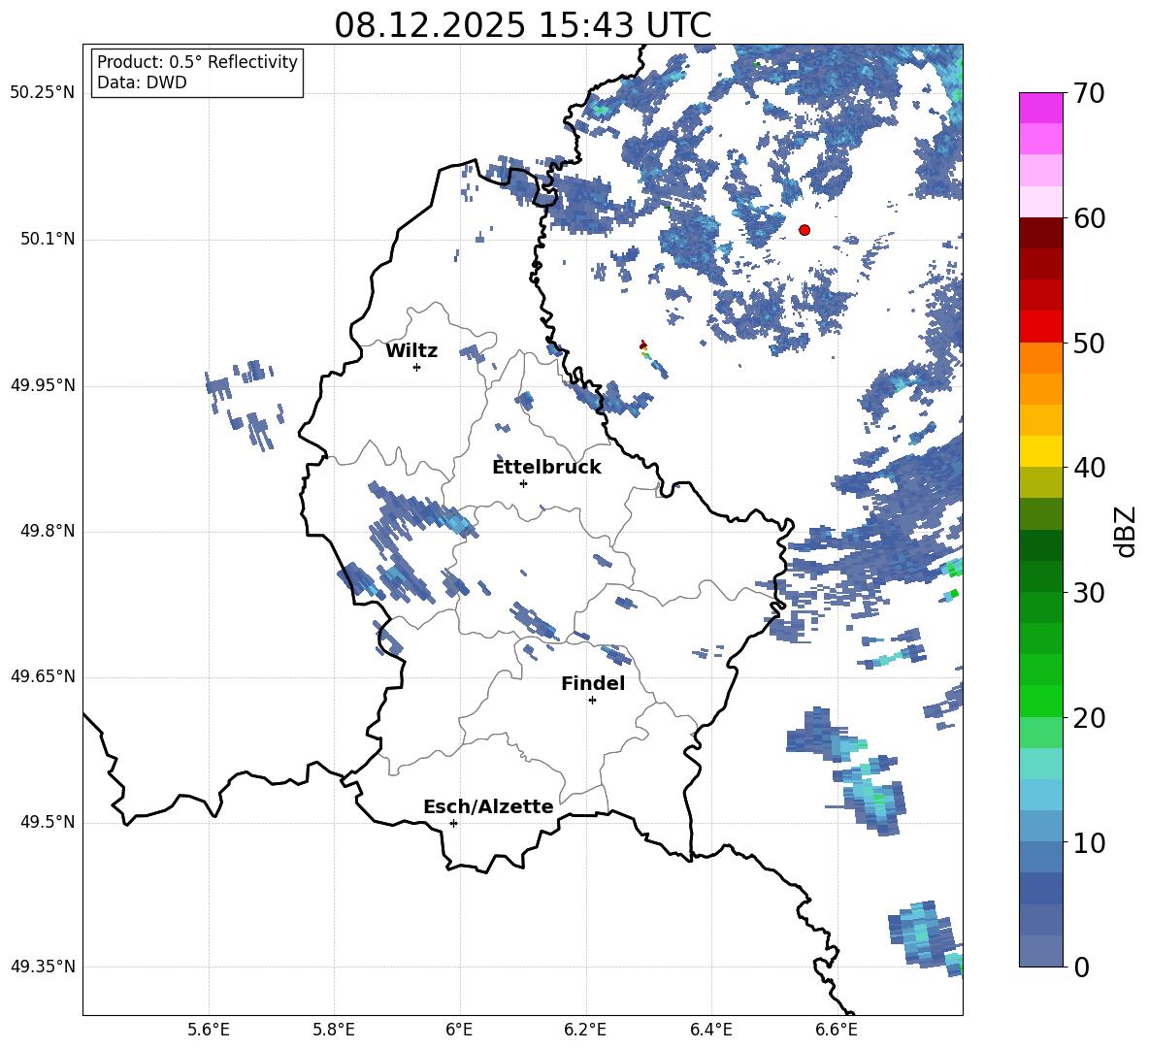
Task: Click the Wiltz station cross marker
Action: coord(417,367)
